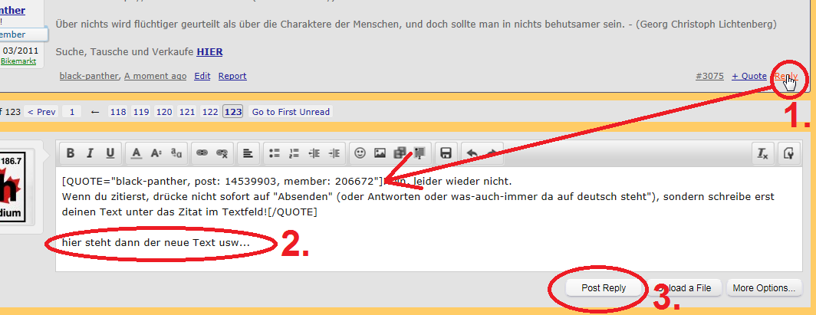Click the remove formatting icon
This screenshot has height=315, width=816.
(x=763, y=153)
